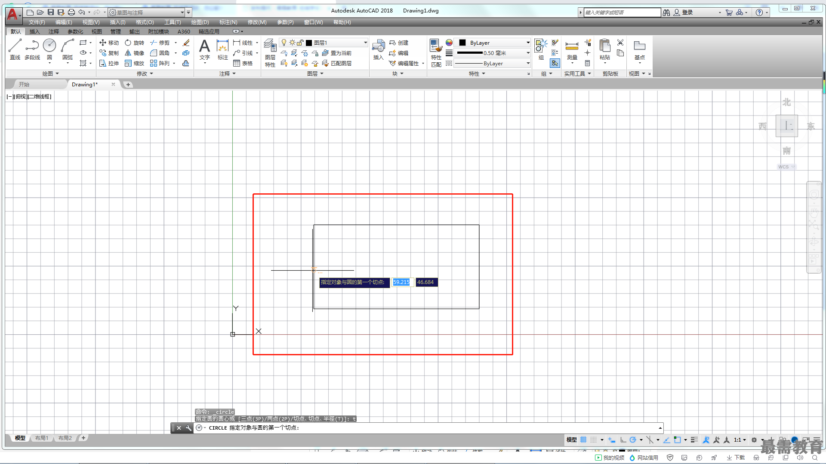Toggle object snap (2D osnap) in status bar
Screen dimensions: 826x464
(x=678, y=440)
